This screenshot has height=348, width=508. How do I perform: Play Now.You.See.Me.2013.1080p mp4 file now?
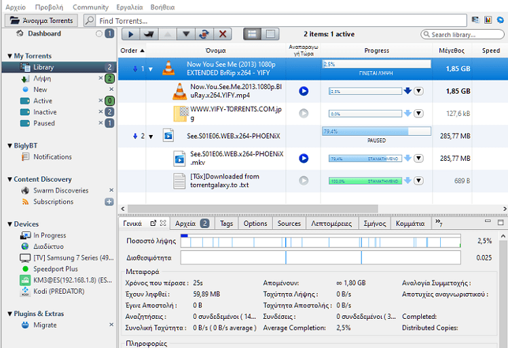tap(304, 91)
